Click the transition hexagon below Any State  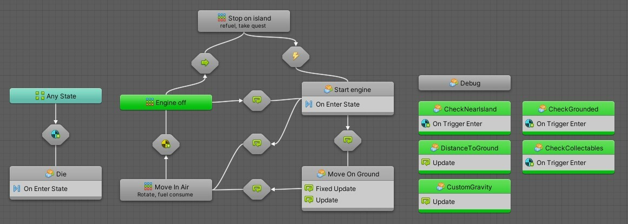pyautogui.click(x=56, y=134)
